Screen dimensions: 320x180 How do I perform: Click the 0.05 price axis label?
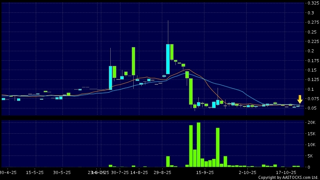pos(312,108)
